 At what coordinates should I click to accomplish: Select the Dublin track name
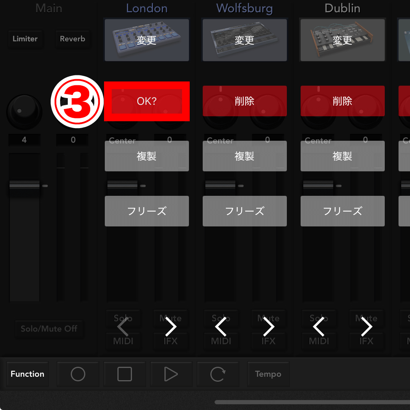tap(343, 8)
